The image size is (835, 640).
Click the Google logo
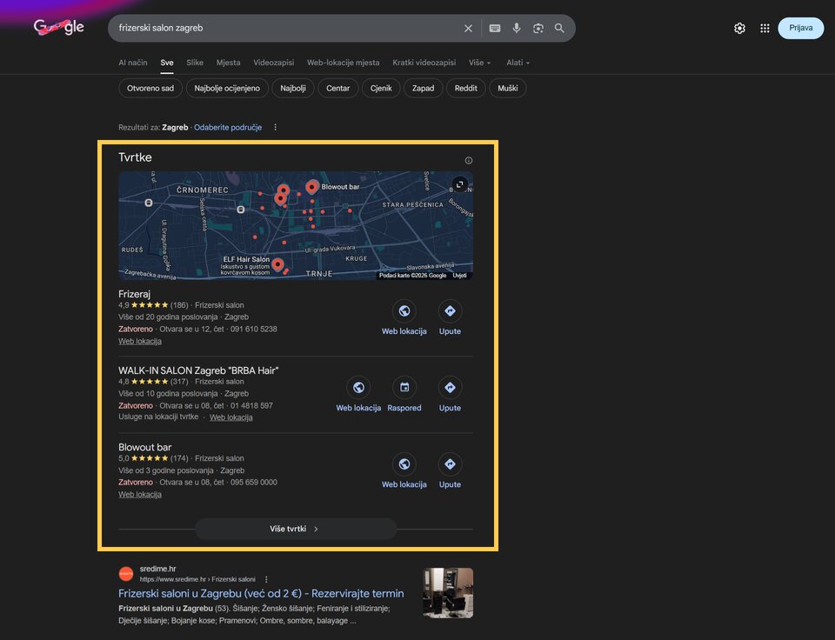pos(59,27)
